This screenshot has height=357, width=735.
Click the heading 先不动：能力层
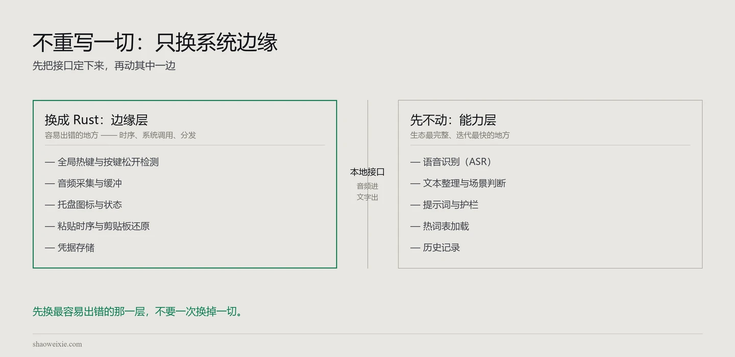[x=453, y=120]
